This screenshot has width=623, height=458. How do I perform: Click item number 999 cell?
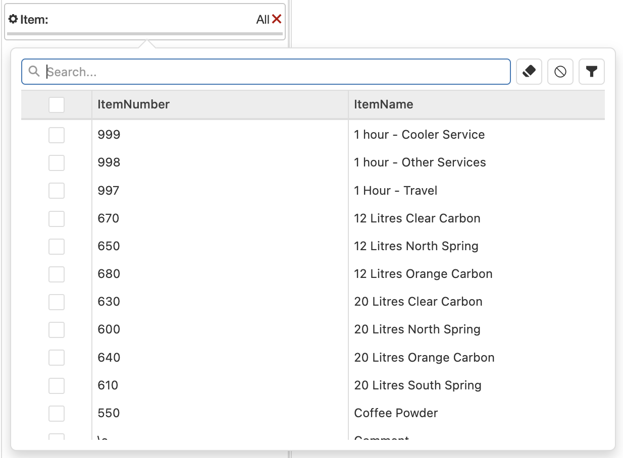(109, 135)
